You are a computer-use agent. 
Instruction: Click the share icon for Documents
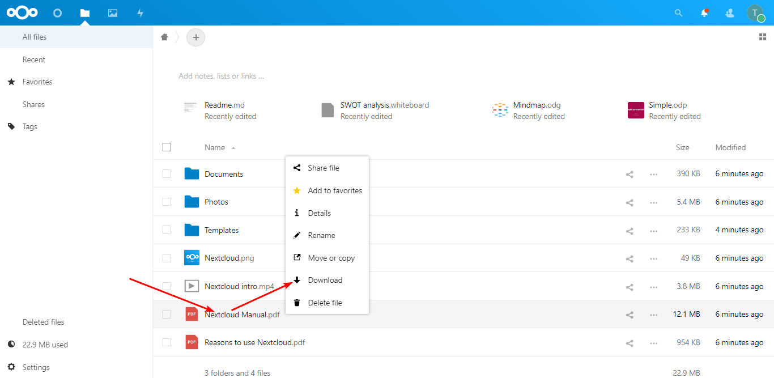(x=629, y=174)
